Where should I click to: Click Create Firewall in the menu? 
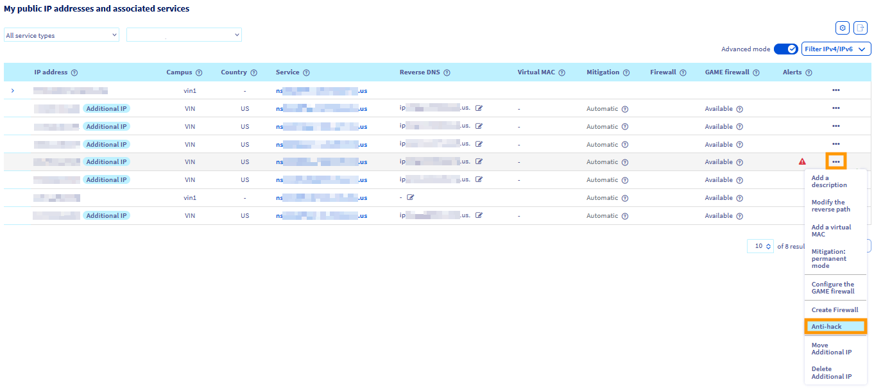(x=835, y=310)
